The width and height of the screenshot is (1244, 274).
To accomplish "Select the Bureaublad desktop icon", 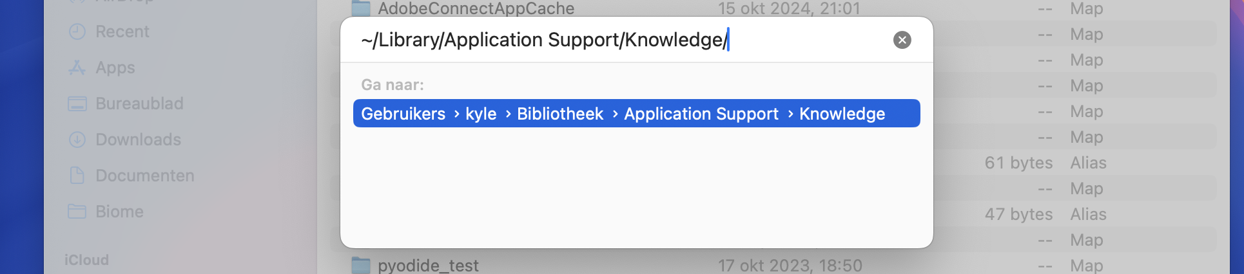I will pos(77,104).
